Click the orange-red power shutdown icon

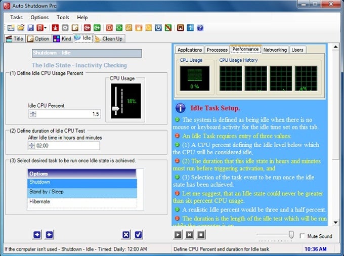109,28
